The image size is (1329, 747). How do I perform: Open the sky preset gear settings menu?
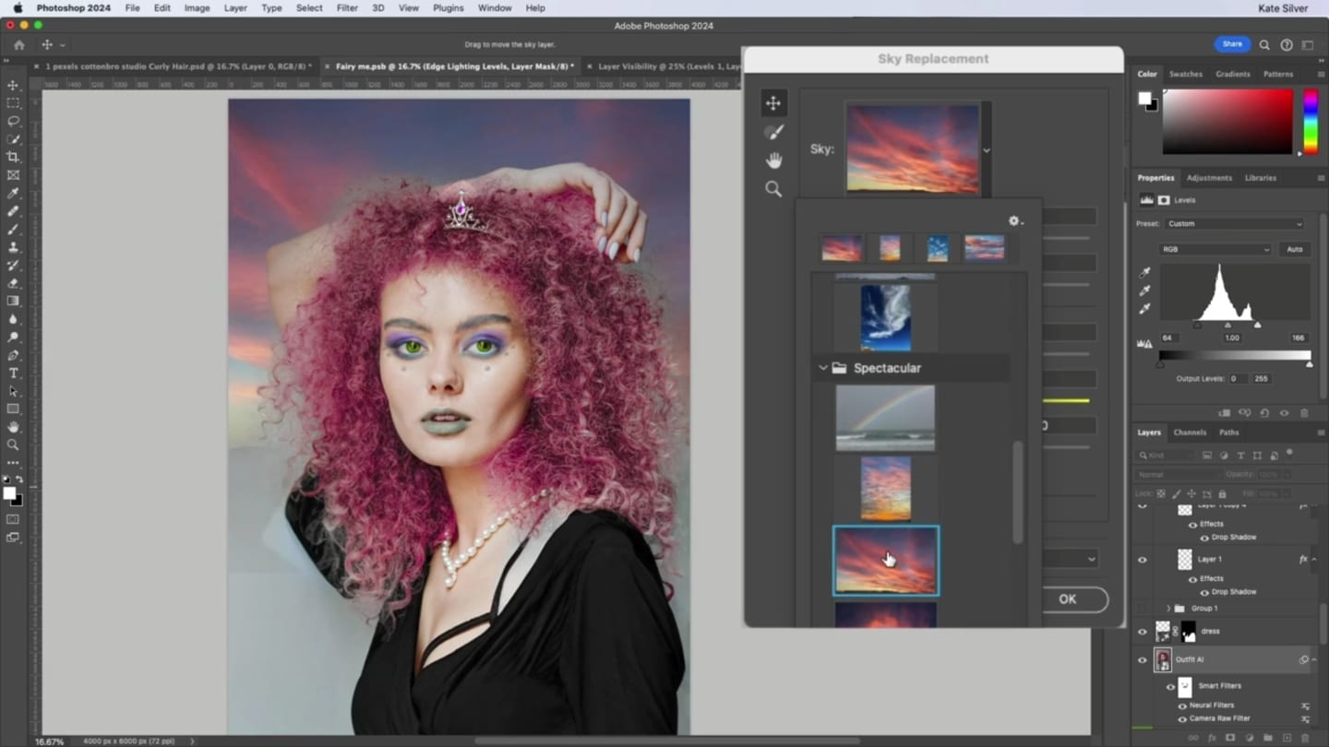(1014, 220)
